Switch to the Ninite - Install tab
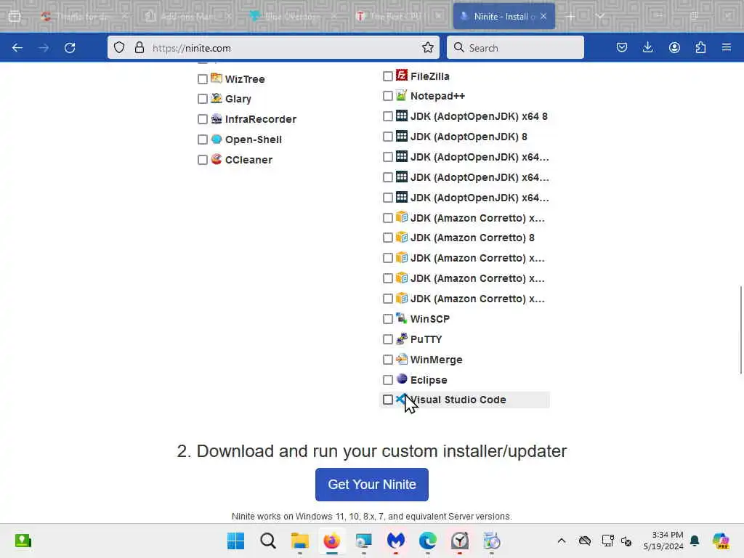The image size is (744, 558). point(504,17)
